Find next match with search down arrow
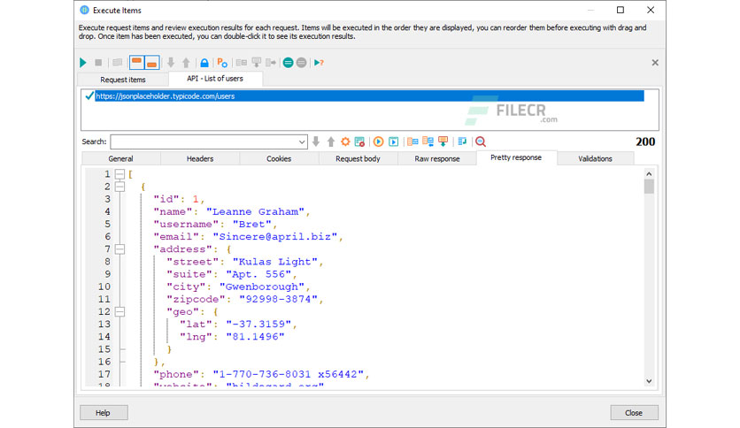The image size is (740, 428). click(x=316, y=141)
